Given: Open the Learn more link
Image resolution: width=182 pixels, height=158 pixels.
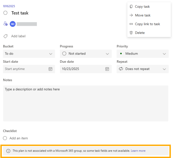Looking at the screenshot, I should coord(138,151).
